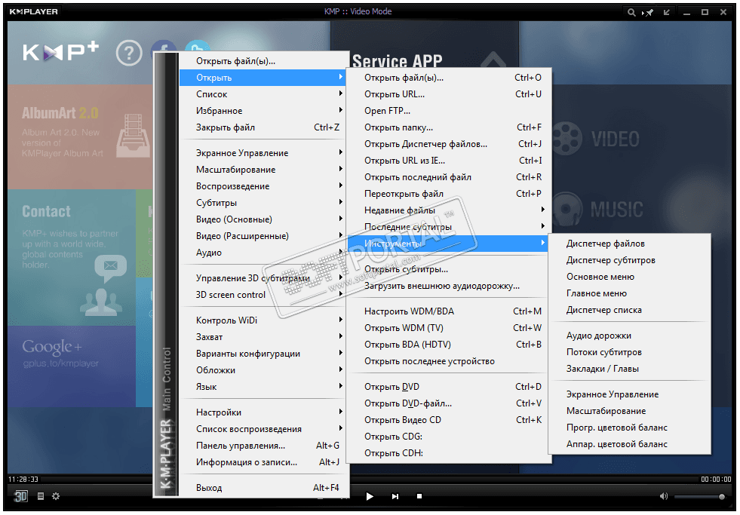Select Открыть DVD entry
Screen dimensions: 740x515
pyautogui.click(x=448, y=387)
